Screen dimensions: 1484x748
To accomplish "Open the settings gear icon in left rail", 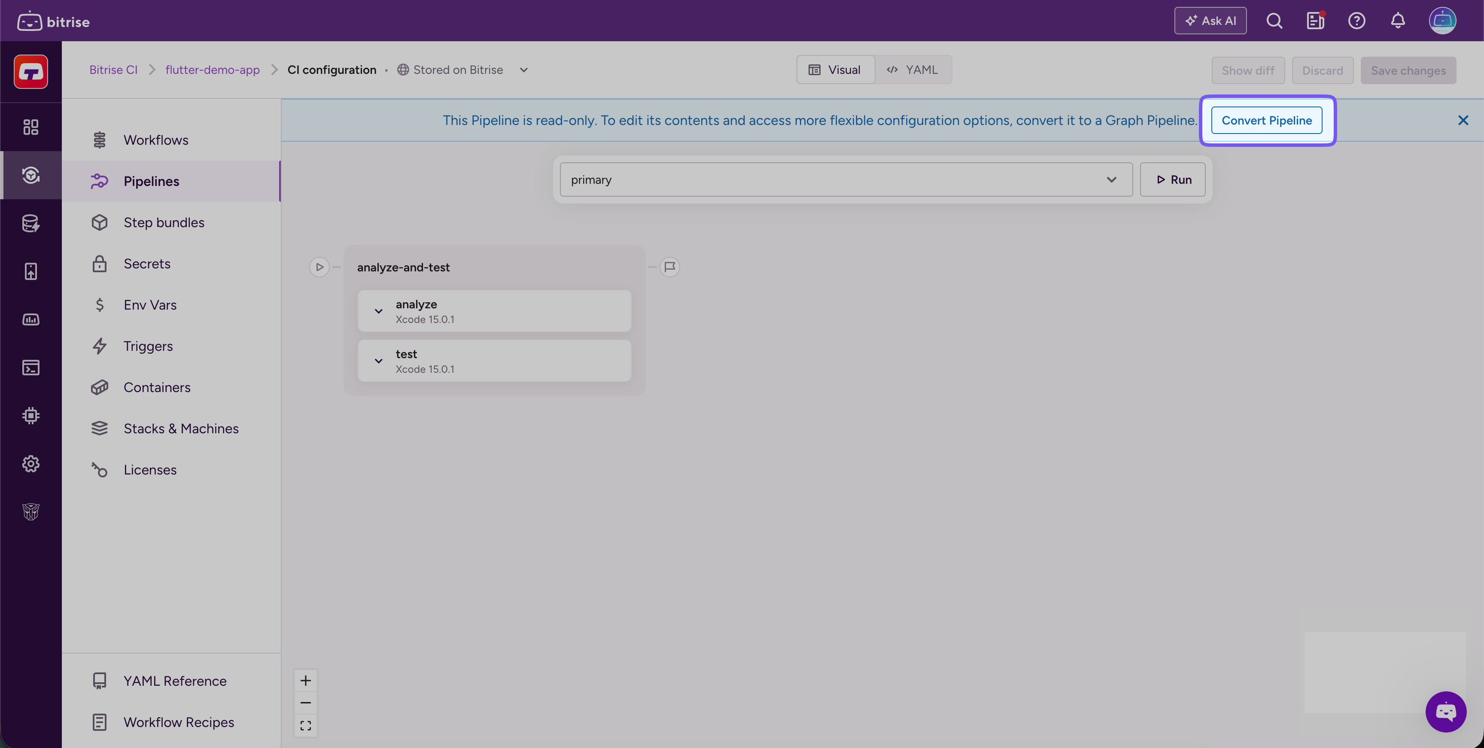I will (x=31, y=464).
